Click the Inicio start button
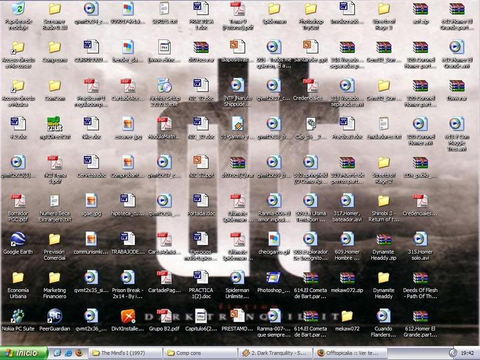Image resolution: width=480 pixels, height=360 pixels. pos(24,353)
